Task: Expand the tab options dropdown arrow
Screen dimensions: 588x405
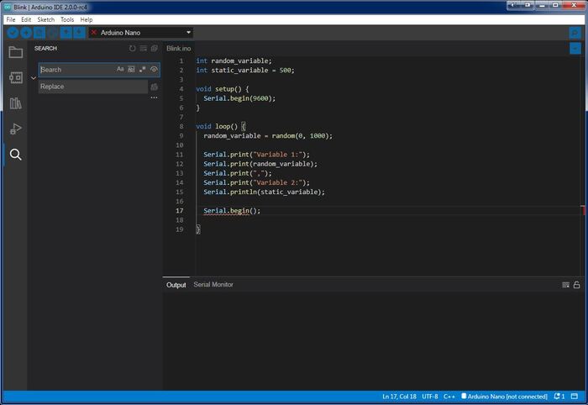Action: pos(575,49)
